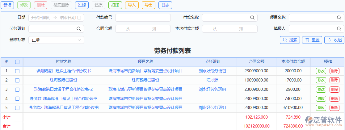Click the 过滤 button
345x130 pixels.
pyautogui.click(x=82, y=5)
